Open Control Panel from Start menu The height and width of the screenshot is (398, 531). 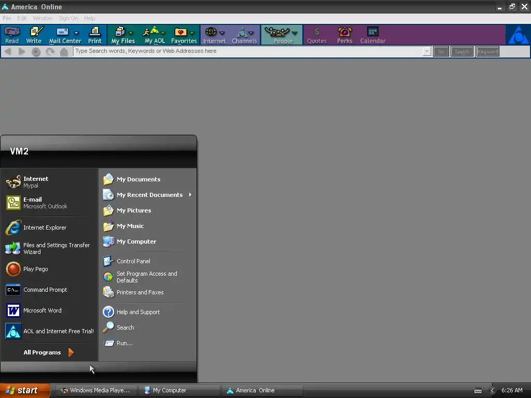(x=148, y=261)
